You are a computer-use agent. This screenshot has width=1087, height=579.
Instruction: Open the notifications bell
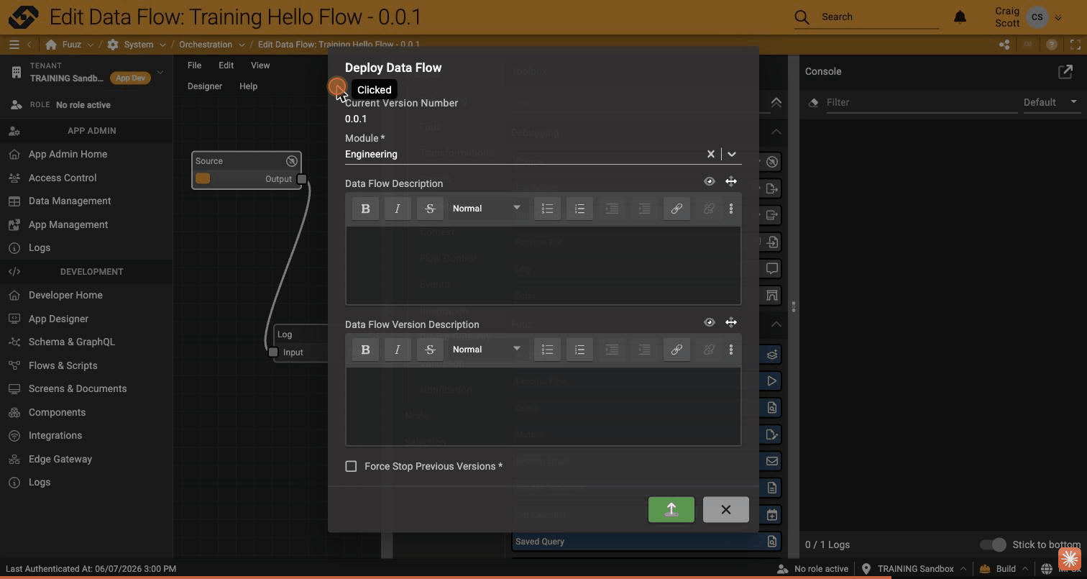click(960, 17)
